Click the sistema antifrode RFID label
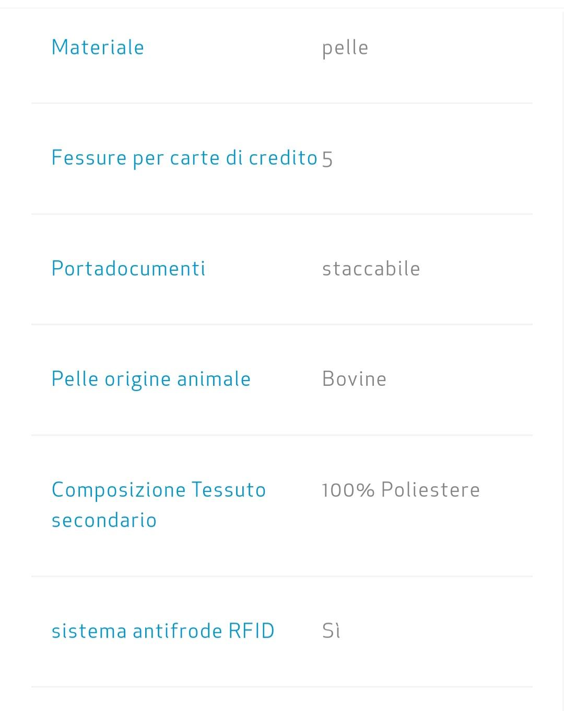 [163, 631]
